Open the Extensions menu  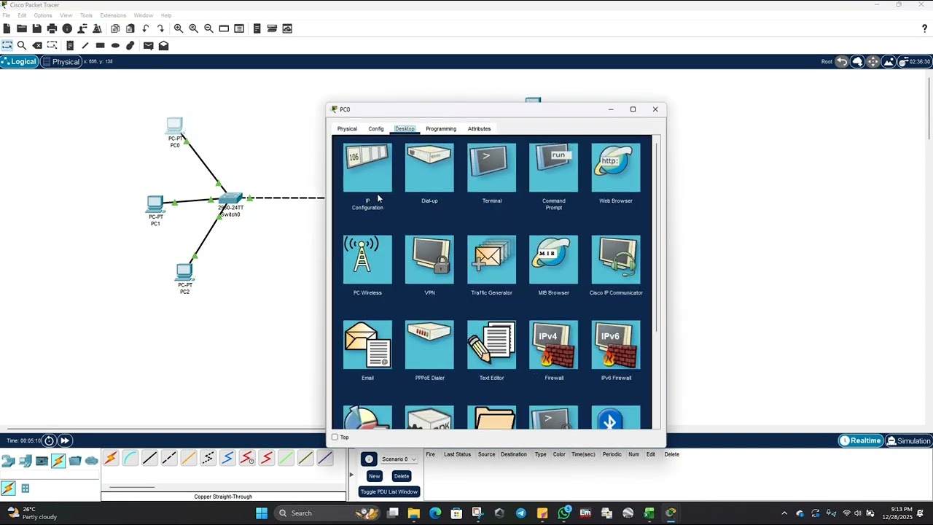coord(113,15)
